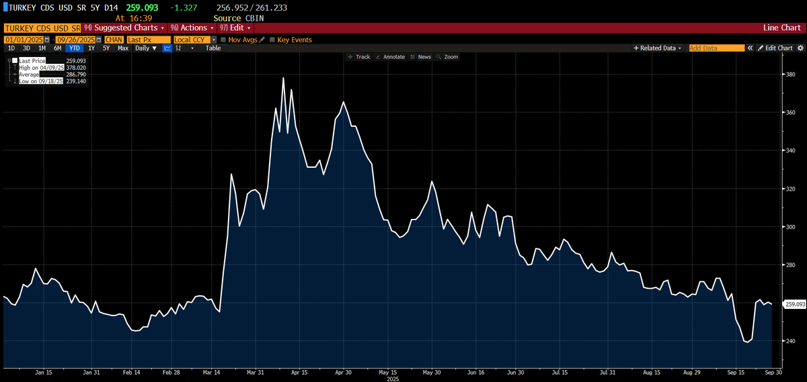Open the Edit dropdown menu
Image resolution: width=807 pixels, height=382 pixels.
point(236,28)
